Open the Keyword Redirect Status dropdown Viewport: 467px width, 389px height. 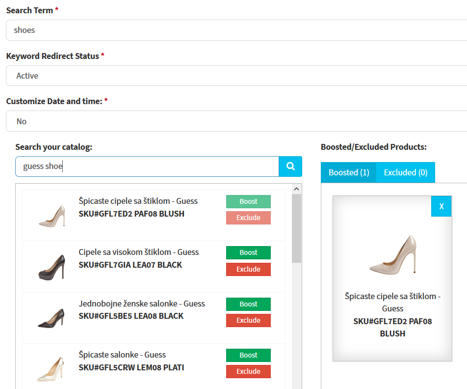(x=236, y=76)
